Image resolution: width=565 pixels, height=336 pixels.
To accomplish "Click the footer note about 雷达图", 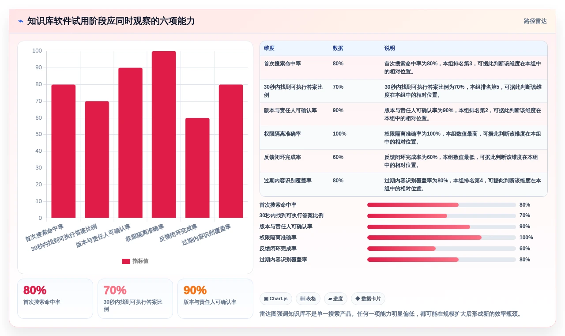I will coord(391,314).
